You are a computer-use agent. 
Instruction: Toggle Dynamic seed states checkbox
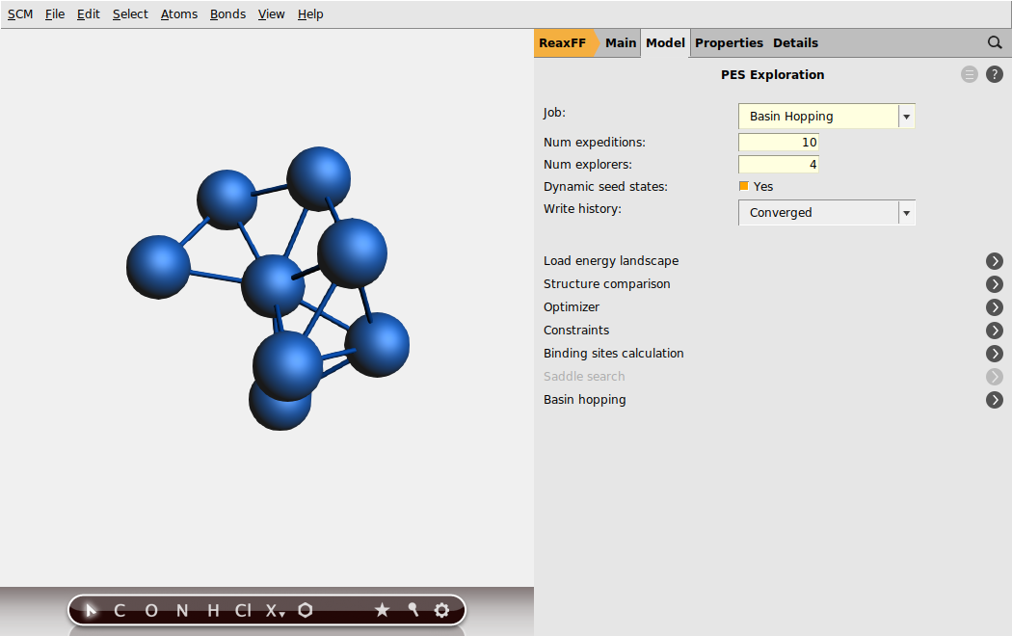tap(743, 186)
